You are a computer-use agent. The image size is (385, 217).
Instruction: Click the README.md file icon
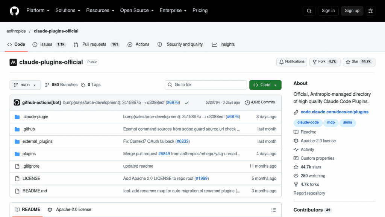click(x=17, y=191)
